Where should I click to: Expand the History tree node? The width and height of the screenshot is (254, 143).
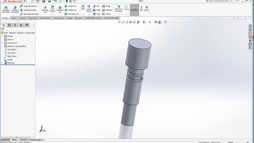[2, 36]
